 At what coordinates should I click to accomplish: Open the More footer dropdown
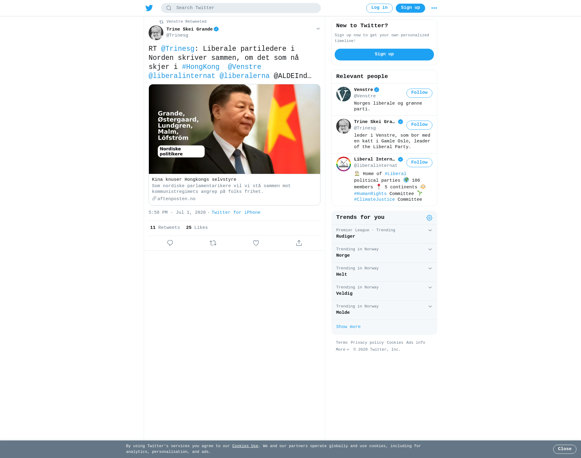(x=343, y=349)
